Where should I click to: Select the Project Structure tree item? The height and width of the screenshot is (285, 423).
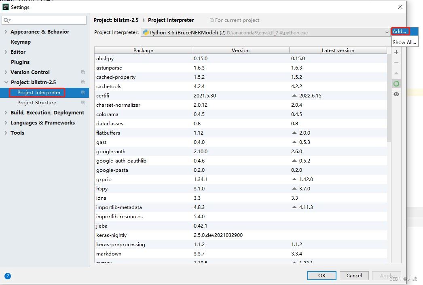click(x=36, y=103)
